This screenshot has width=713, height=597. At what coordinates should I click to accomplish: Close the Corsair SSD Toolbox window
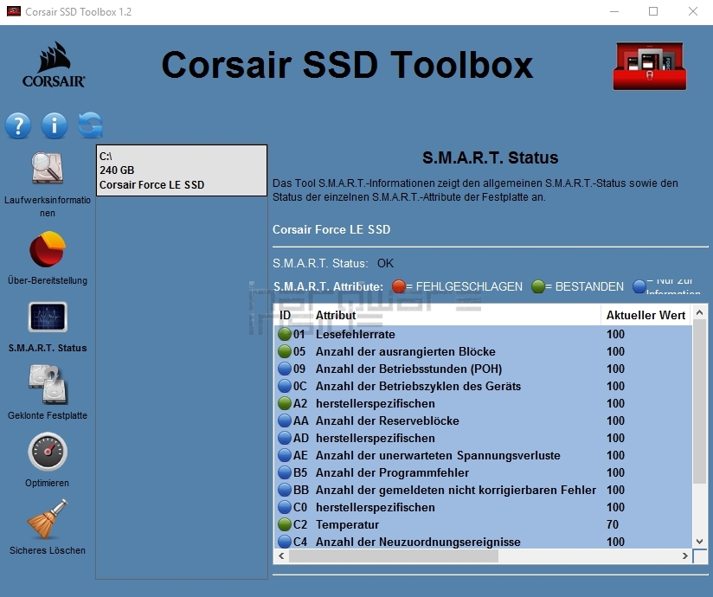[x=692, y=11]
